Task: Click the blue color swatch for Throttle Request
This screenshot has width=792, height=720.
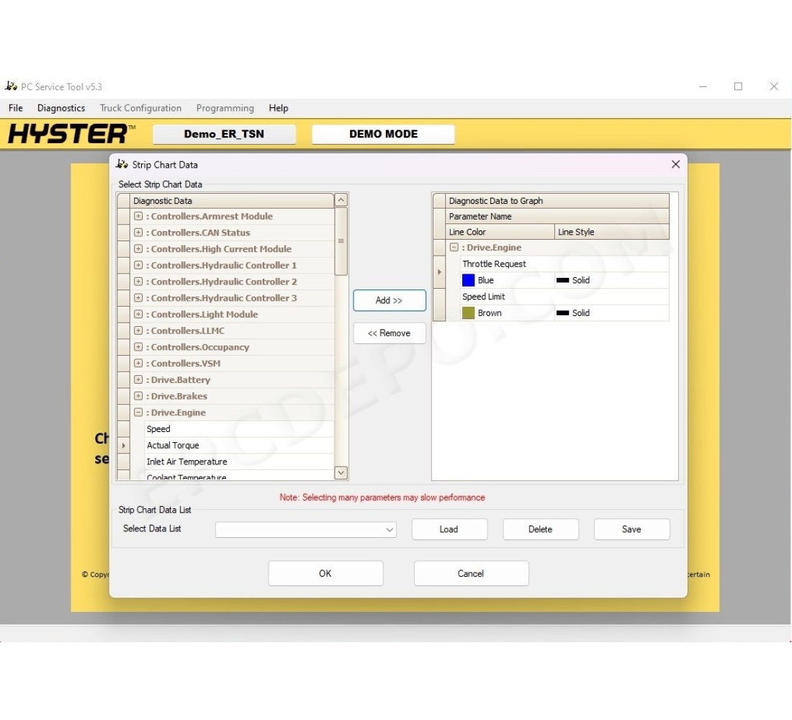Action: pyautogui.click(x=469, y=280)
